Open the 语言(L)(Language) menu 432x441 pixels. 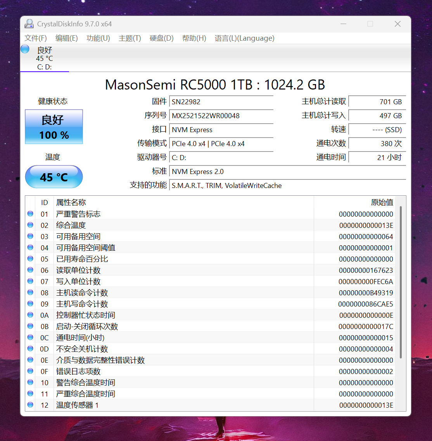tap(244, 38)
